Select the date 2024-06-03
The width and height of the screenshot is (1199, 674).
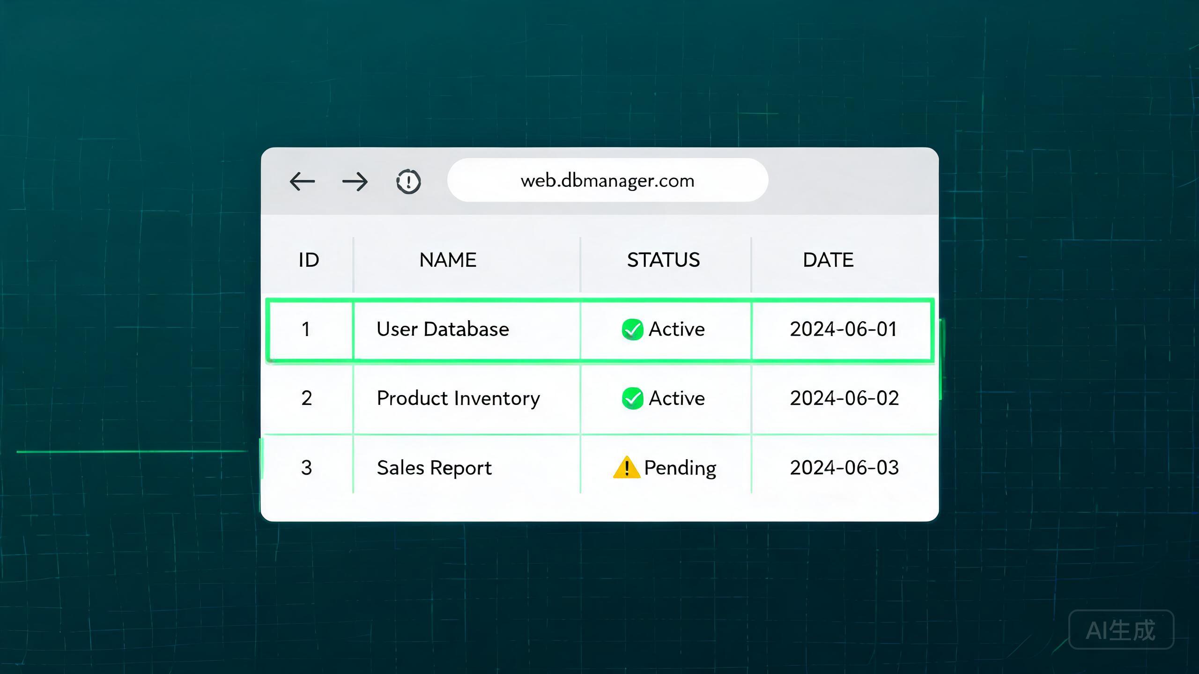click(844, 468)
